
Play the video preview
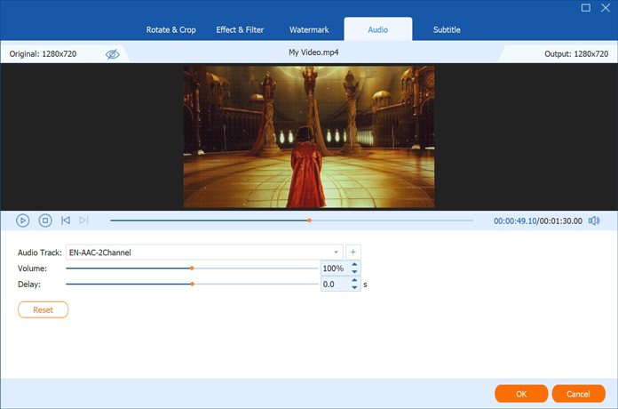tap(23, 221)
